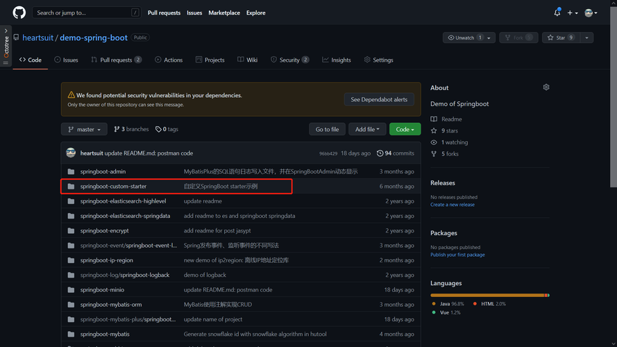617x347 pixels.
Task: Expand the Octotree sidebar
Action: click(6, 46)
